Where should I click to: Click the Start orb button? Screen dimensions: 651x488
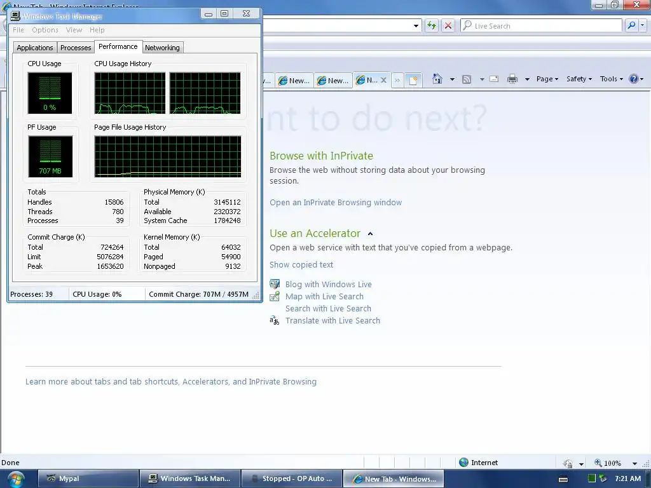[x=15, y=479]
